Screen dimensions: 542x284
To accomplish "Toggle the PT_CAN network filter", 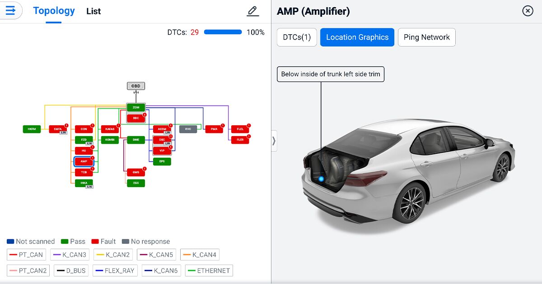I will click(x=26, y=254).
